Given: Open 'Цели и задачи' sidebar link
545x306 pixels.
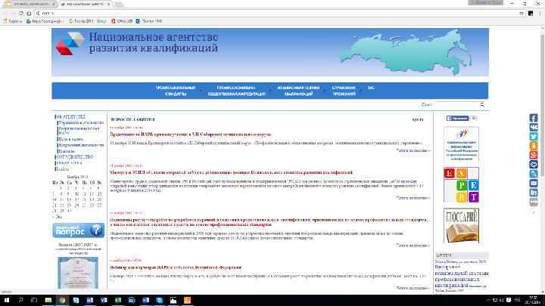Looking at the screenshot, I should click(x=70, y=139).
